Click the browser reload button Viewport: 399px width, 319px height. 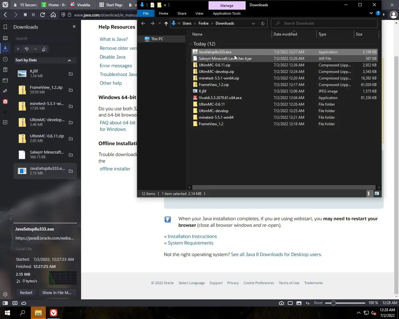(43, 15)
